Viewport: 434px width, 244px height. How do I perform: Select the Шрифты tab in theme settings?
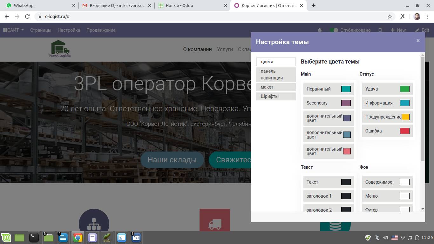tap(276, 96)
